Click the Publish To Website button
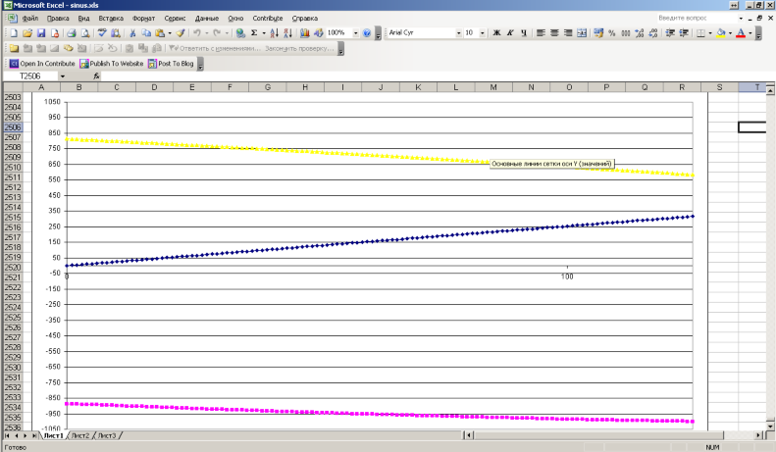Image resolution: width=776 pixels, height=452 pixels. point(111,63)
